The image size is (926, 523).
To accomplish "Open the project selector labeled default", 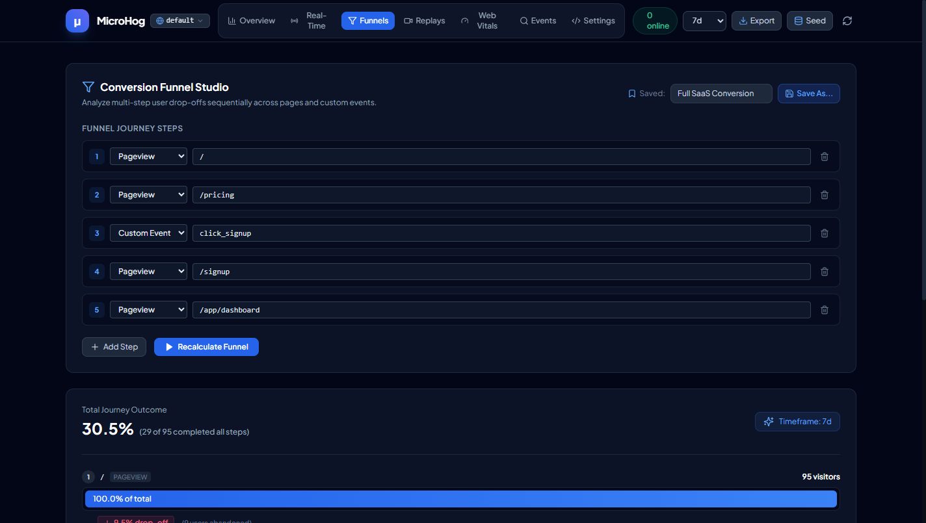I will 180,21.
